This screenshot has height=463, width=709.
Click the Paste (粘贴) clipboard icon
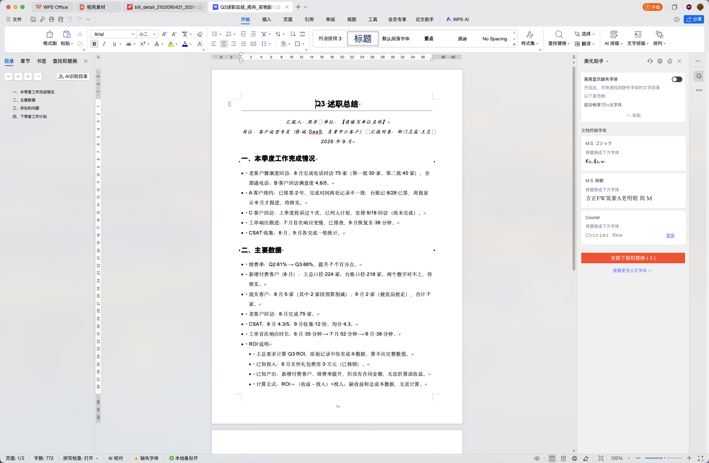(x=66, y=34)
